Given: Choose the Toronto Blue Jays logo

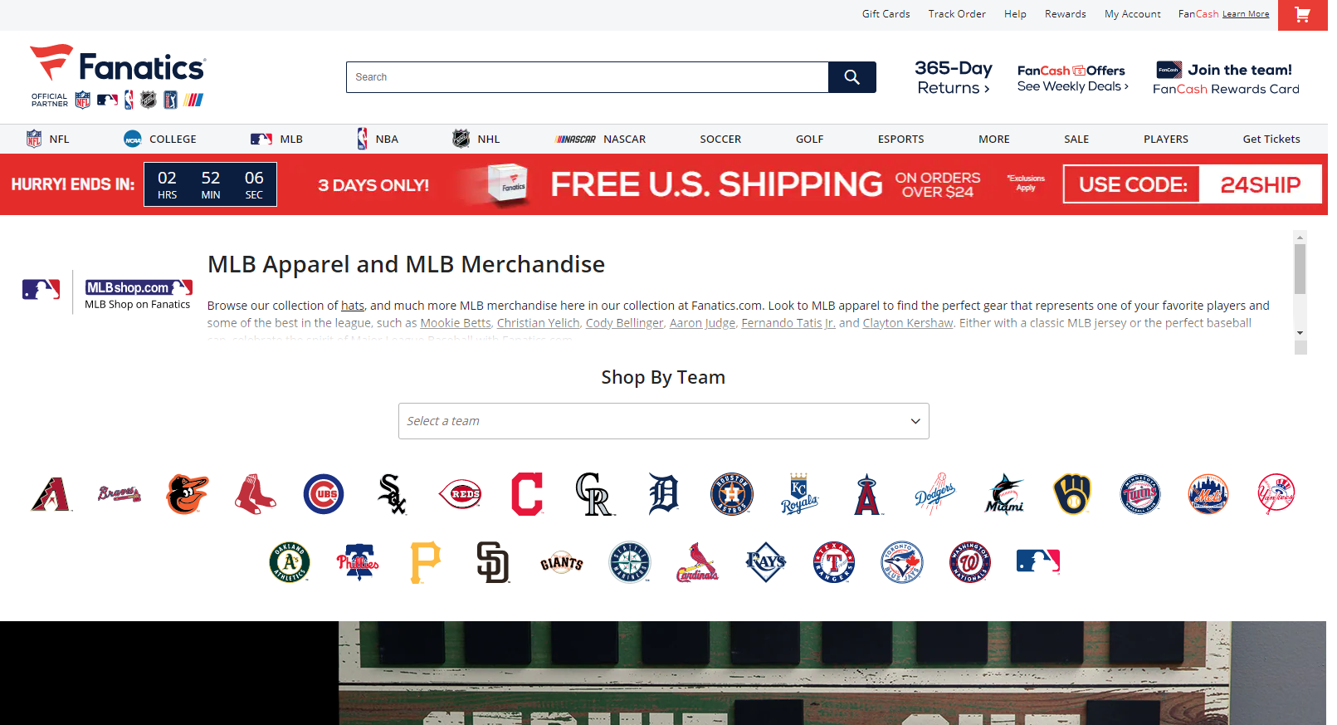Looking at the screenshot, I should click(x=902, y=562).
